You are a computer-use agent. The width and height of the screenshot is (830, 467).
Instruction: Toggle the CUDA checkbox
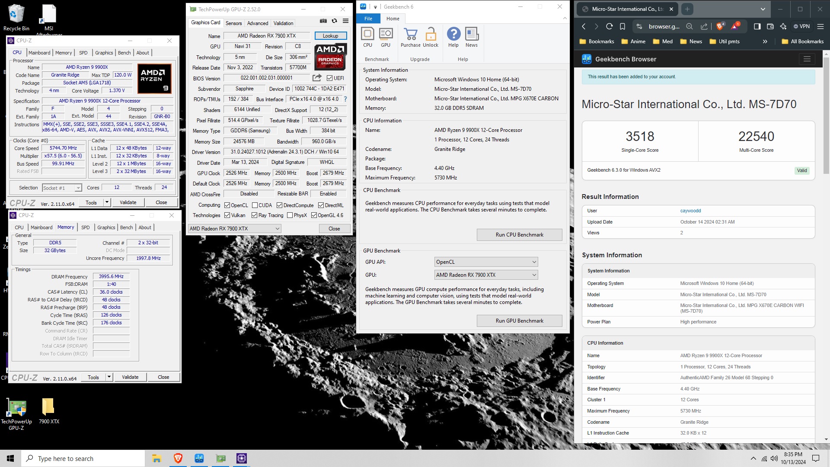point(255,205)
